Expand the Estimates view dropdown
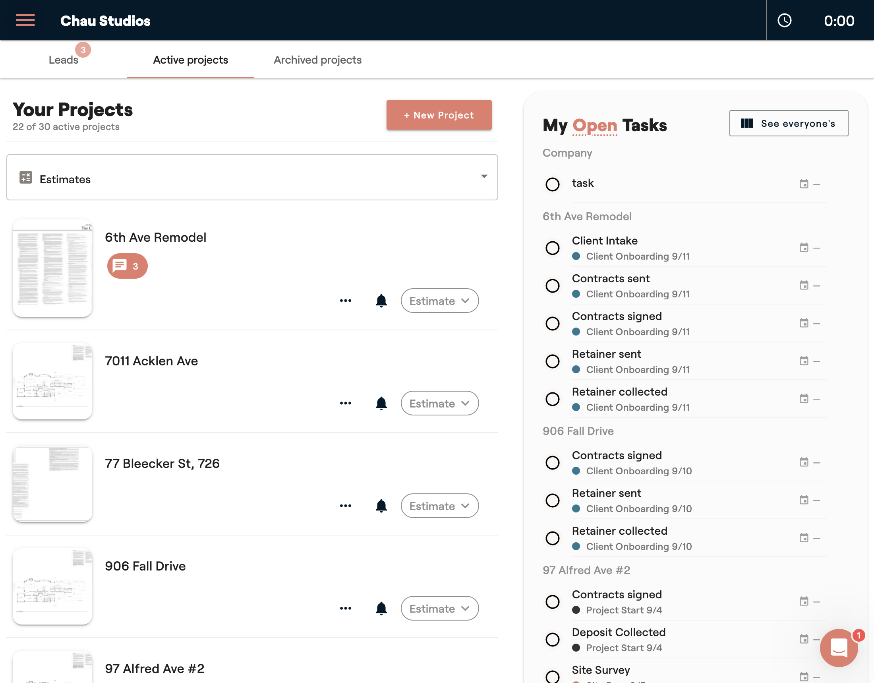Viewport: 874px width, 683px height. 252,177
